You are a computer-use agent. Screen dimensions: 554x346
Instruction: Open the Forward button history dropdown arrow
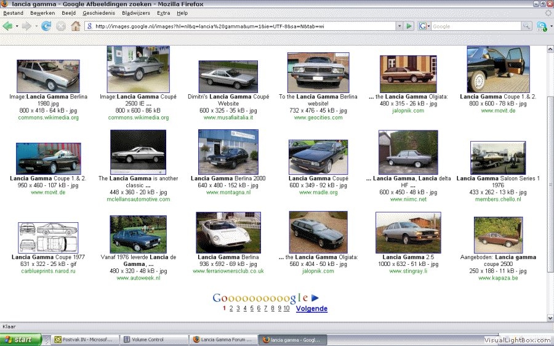36,26
